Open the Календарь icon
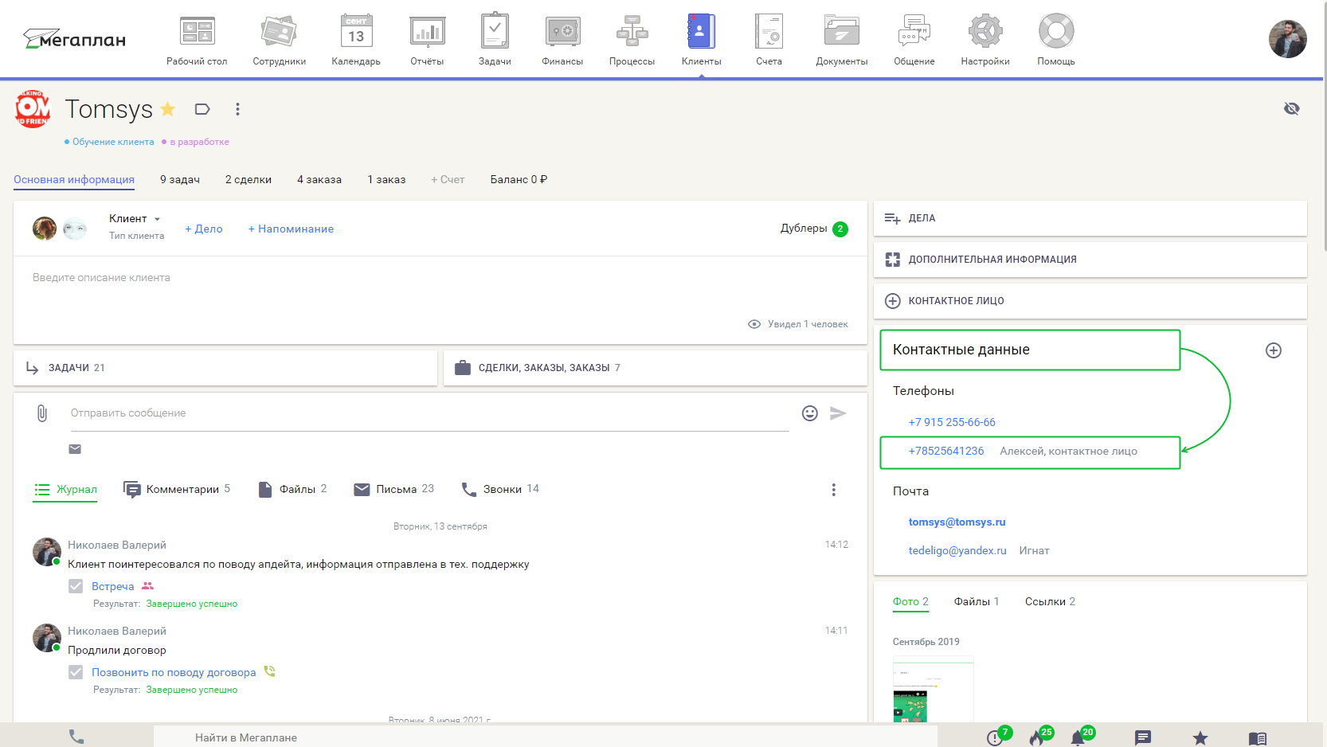This screenshot has height=747, width=1327. 356,32
